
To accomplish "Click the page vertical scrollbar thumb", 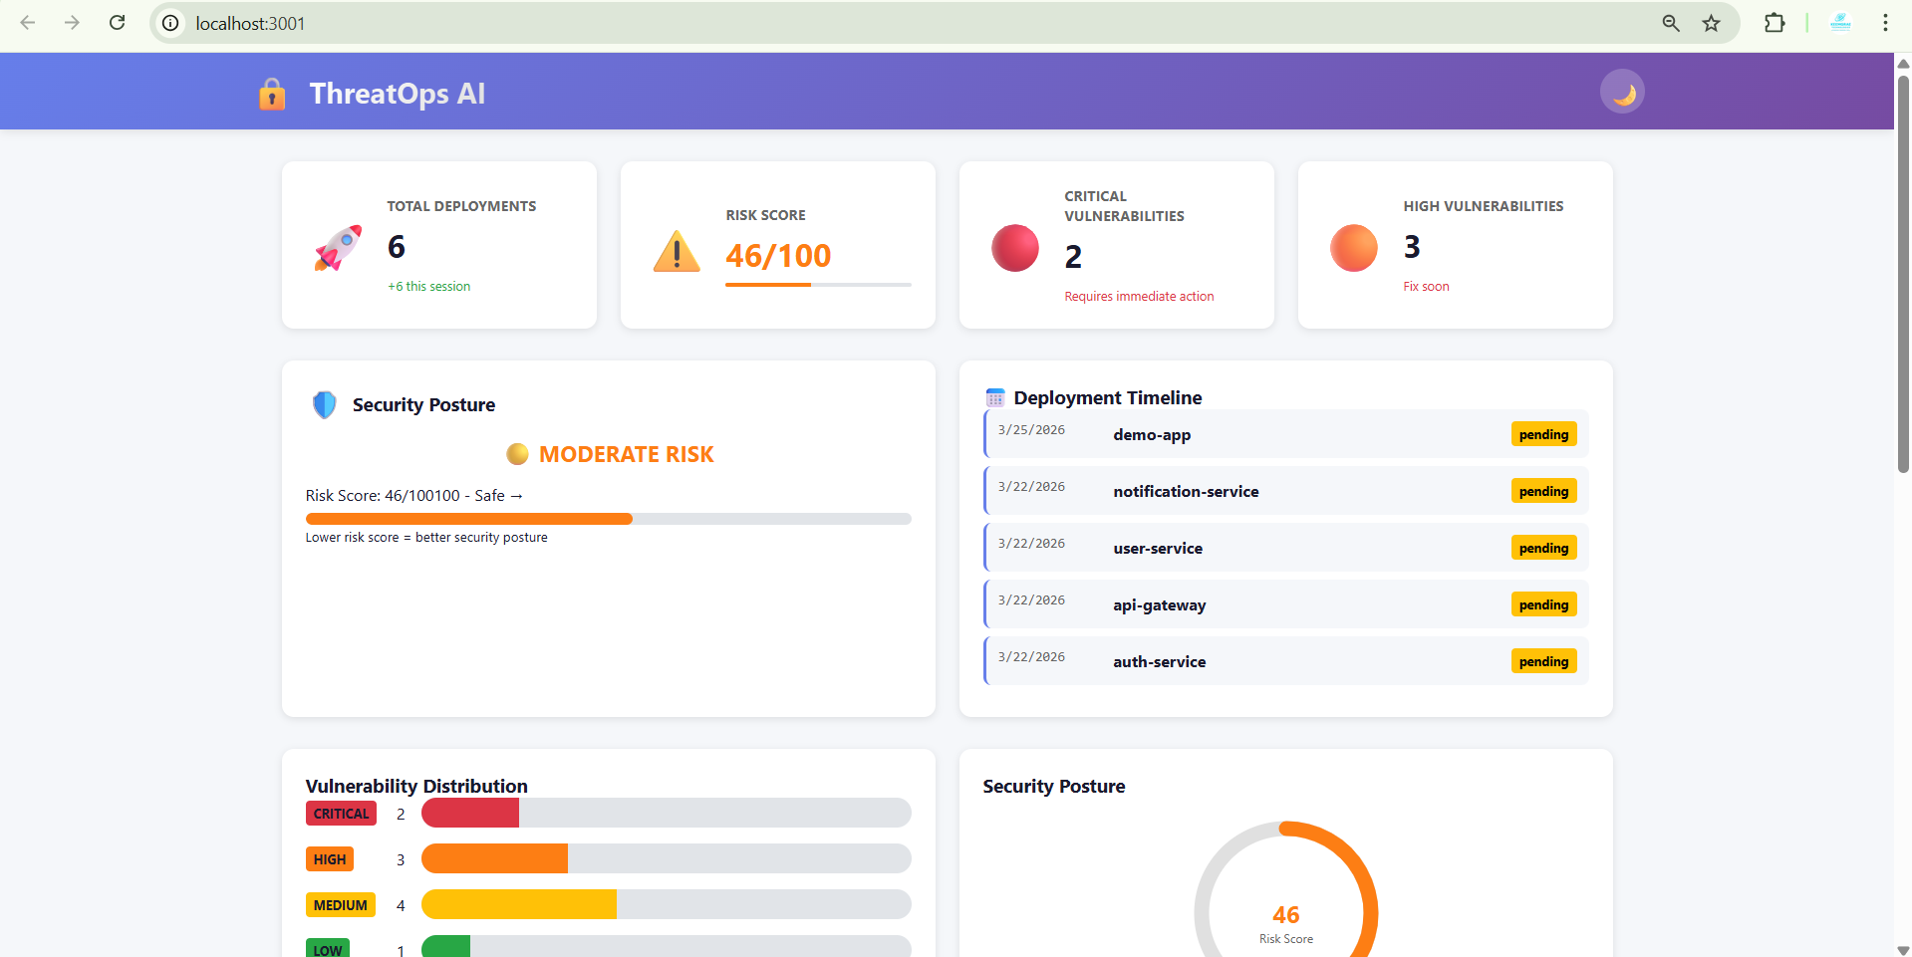I will (x=1903, y=274).
